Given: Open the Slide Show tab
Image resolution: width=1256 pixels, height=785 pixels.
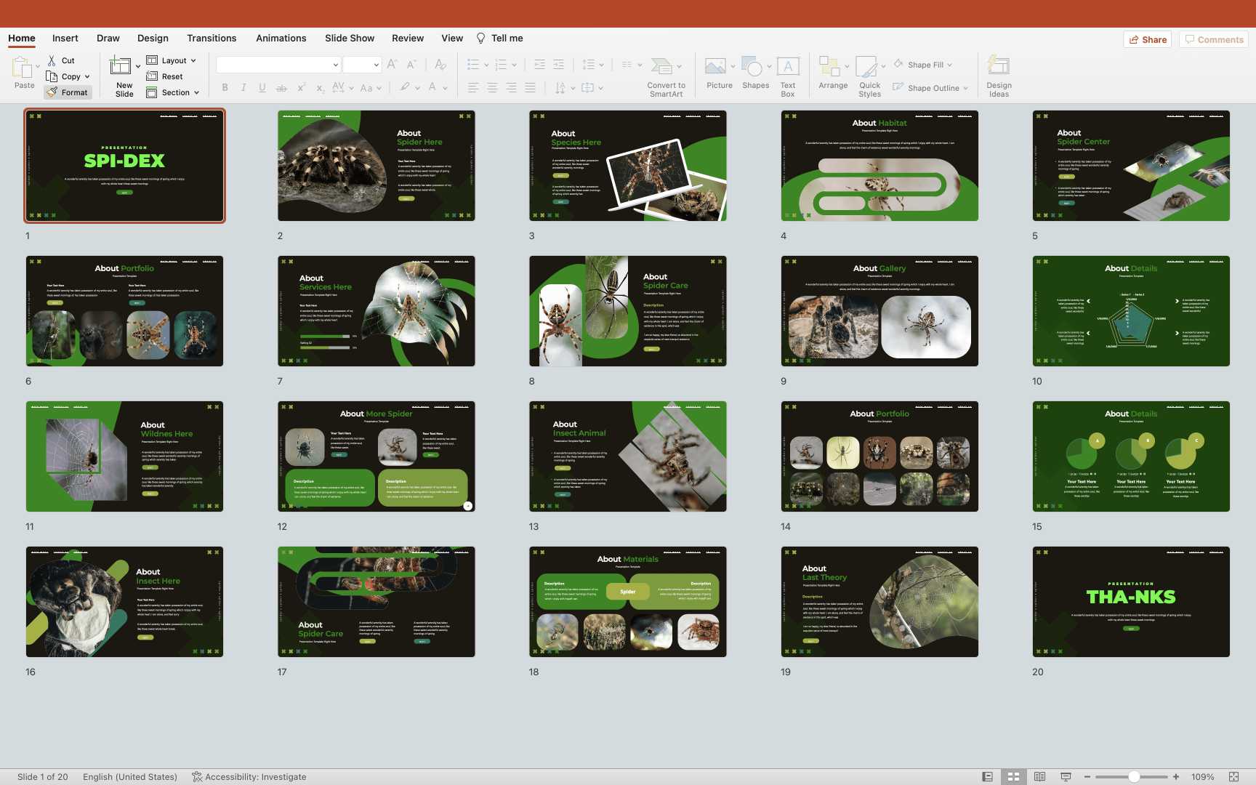Looking at the screenshot, I should click(x=350, y=38).
